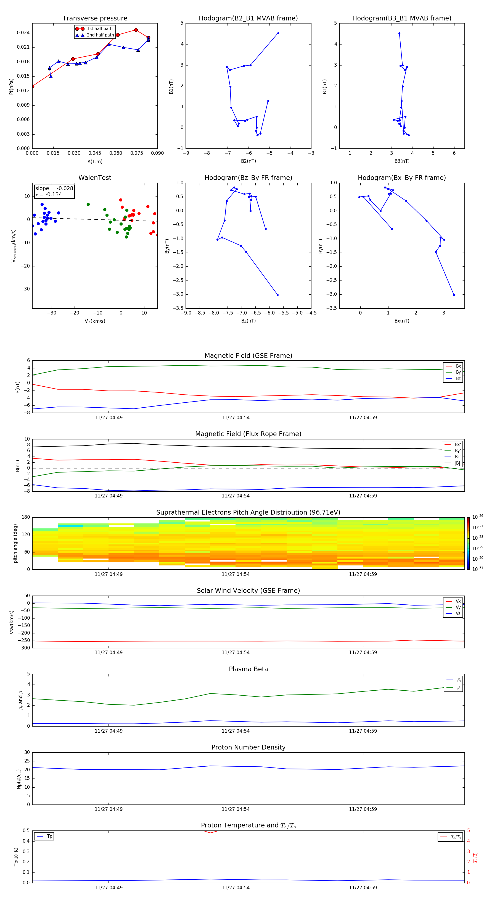Select By' in Flux Rope legend
The height and width of the screenshot is (912, 497).
(x=453, y=451)
